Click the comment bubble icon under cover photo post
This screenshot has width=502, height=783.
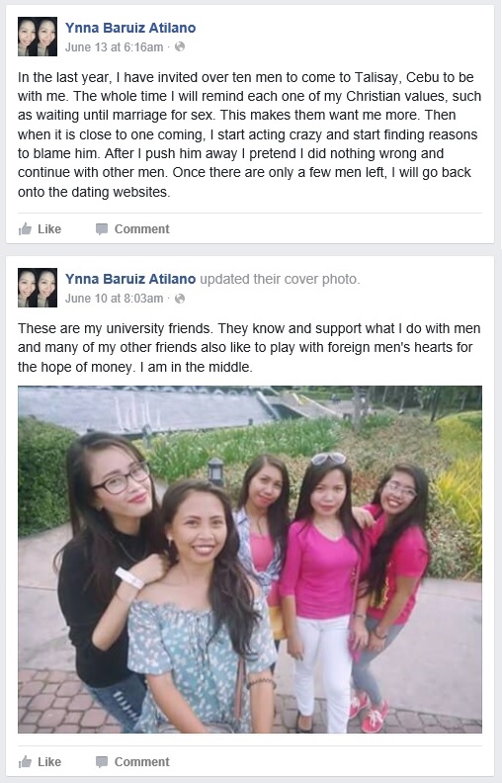102,762
